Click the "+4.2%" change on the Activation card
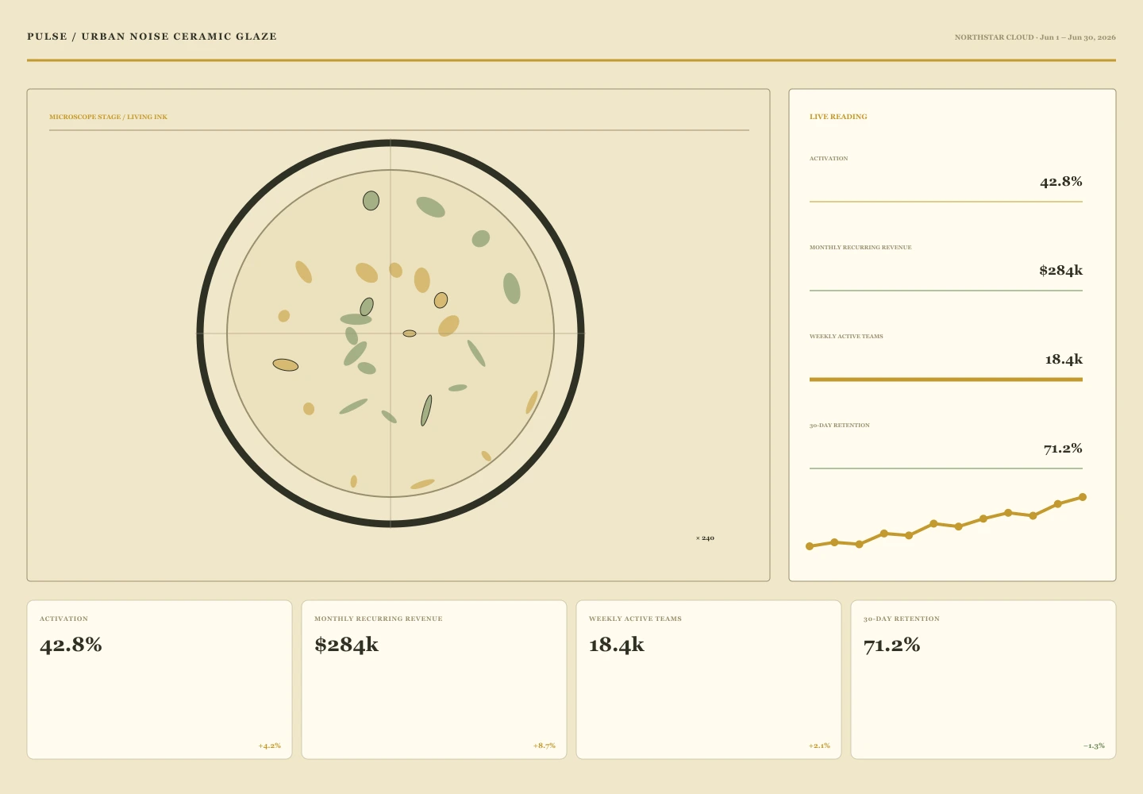1143x794 pixels. point(269,746)
